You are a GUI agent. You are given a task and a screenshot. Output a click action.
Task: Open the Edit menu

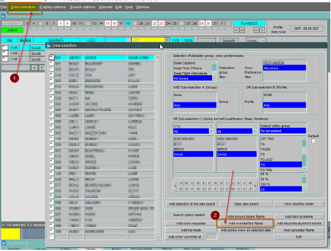[118, 7]
